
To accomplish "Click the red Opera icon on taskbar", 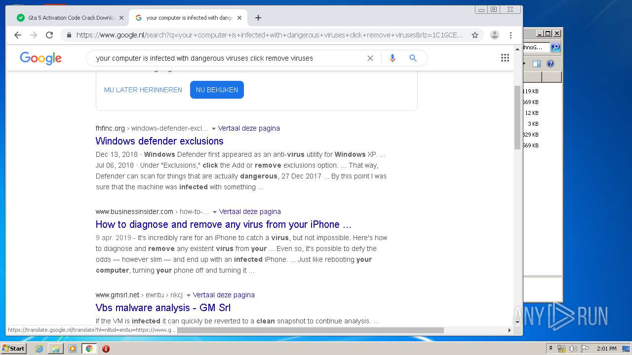I will tap(106, 349).
